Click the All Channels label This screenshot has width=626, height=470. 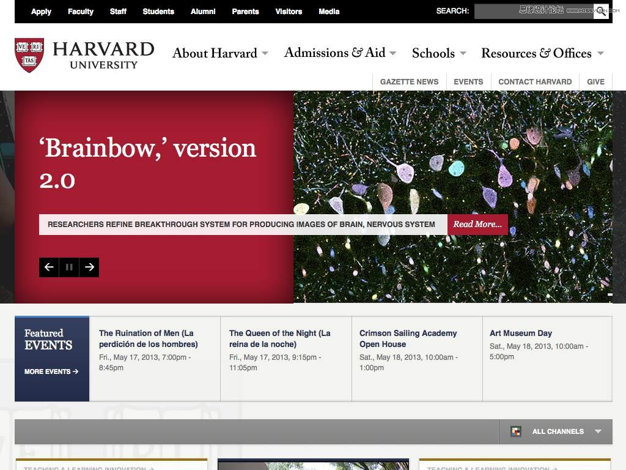558,431
